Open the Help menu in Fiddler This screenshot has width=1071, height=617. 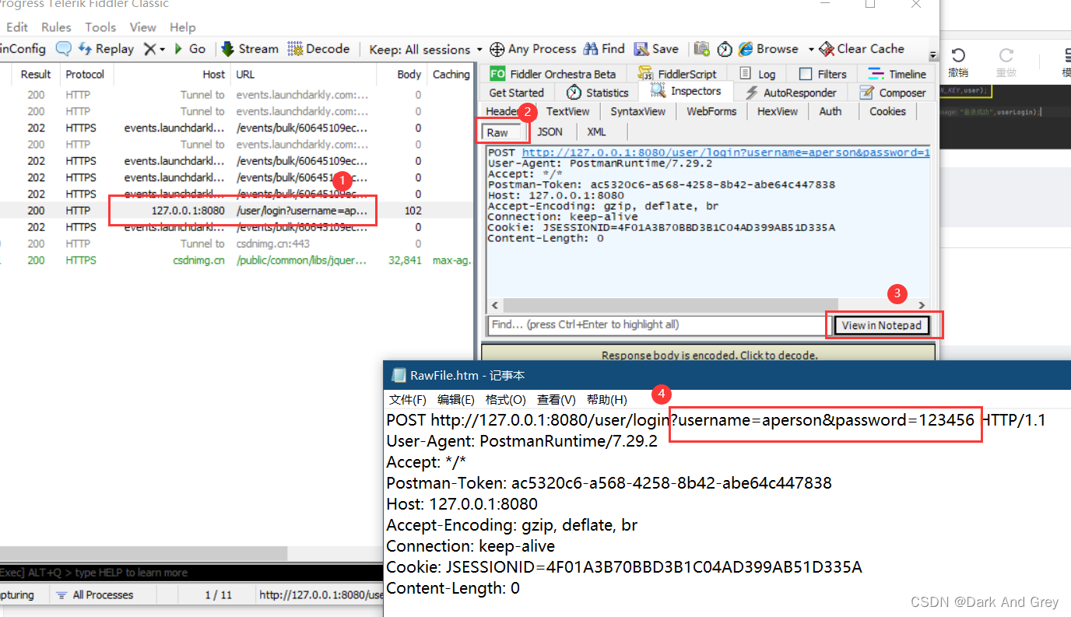point(183,27)
